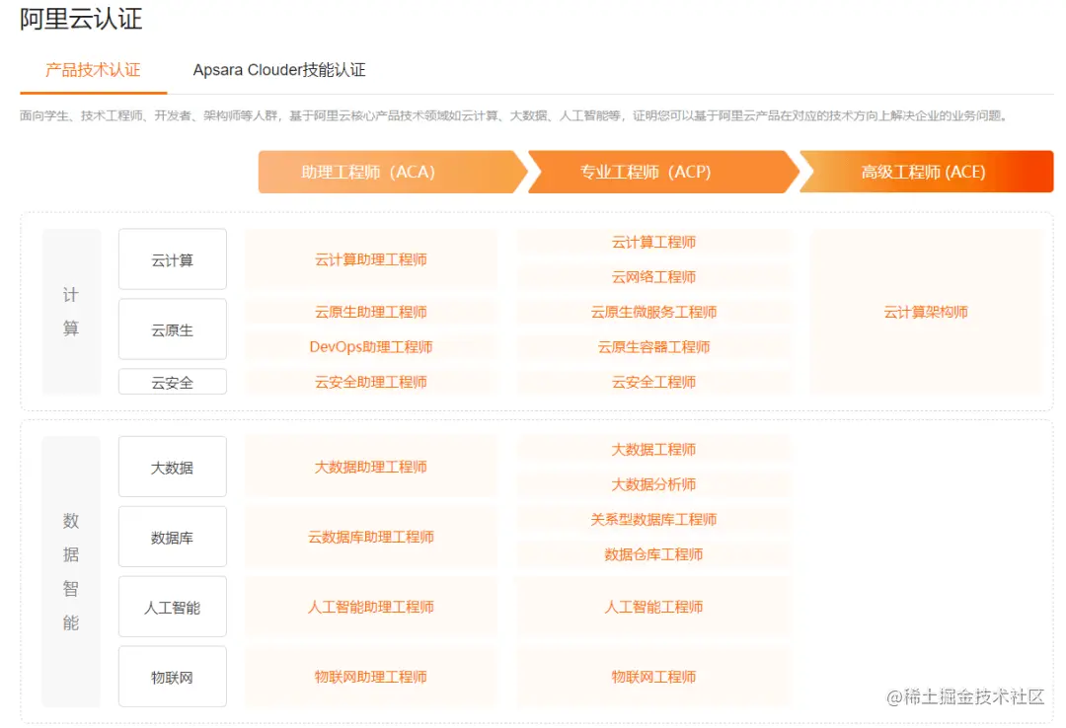
Task: Open 云网络工程师 certification link
Action: pyautogui.click(x=653, y=277)
